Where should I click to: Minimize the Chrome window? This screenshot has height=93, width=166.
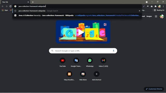(152, 2)
